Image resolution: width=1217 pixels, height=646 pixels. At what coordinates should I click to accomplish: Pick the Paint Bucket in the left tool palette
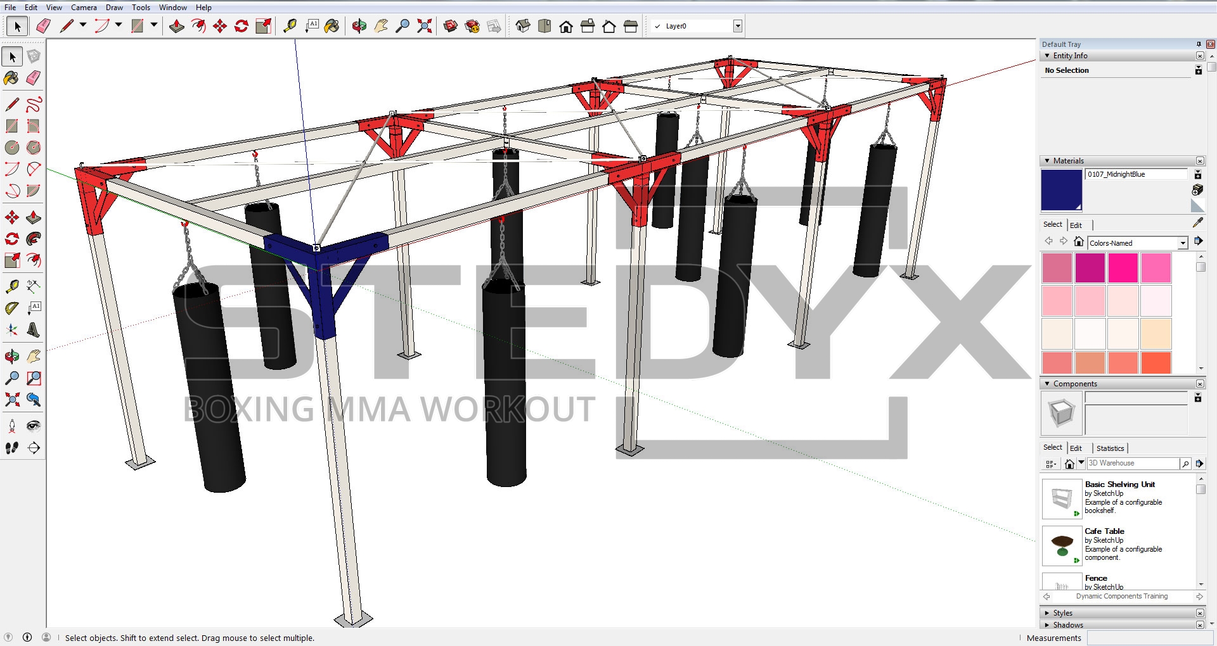click(x=12, y=78)
